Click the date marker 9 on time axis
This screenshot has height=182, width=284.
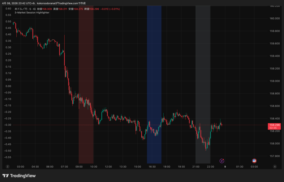click(225, 167)
